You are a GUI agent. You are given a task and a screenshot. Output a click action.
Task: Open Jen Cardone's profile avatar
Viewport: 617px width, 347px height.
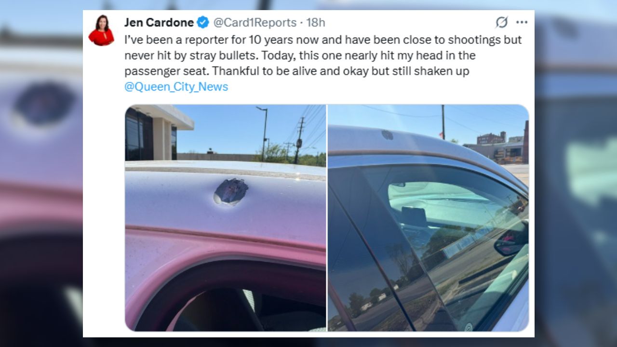101,30
